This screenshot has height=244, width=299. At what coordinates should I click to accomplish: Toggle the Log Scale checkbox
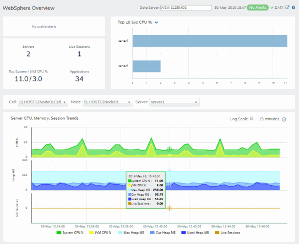[252, 118]
